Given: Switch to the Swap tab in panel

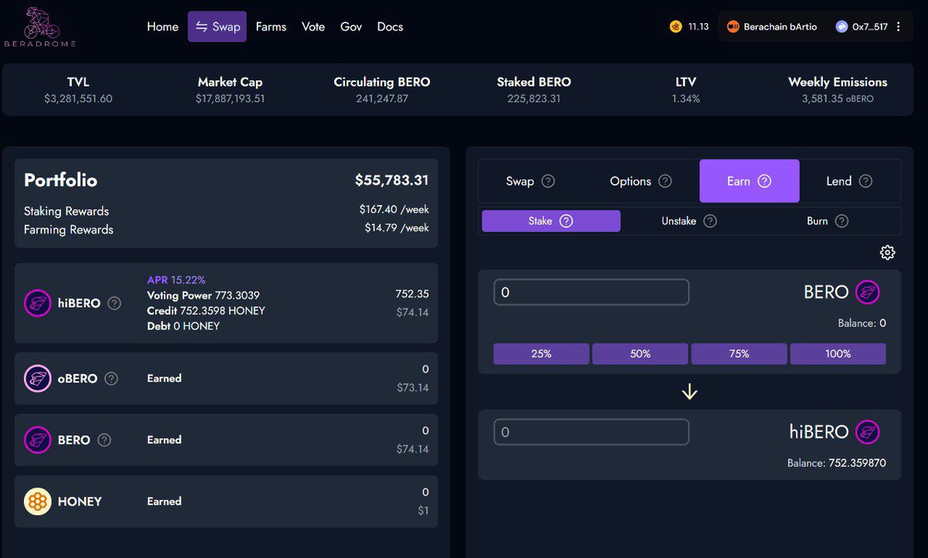Looking at the screenshot, I should (531, 181).
